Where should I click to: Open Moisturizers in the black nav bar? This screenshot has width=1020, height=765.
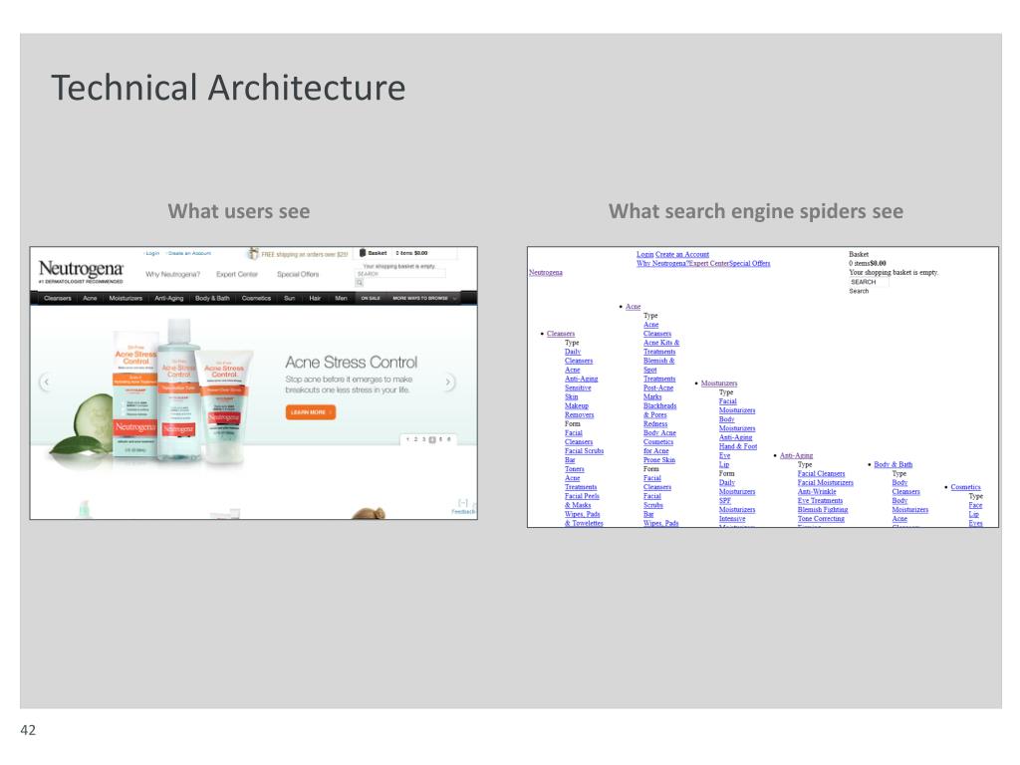[126, 298]
